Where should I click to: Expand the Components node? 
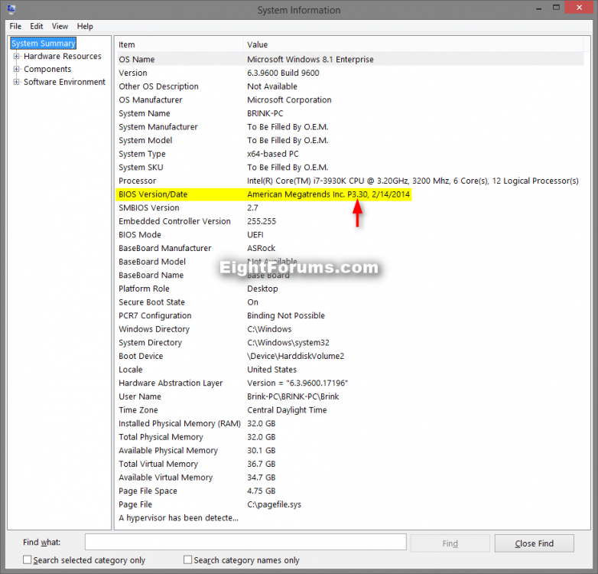(16, 69)
